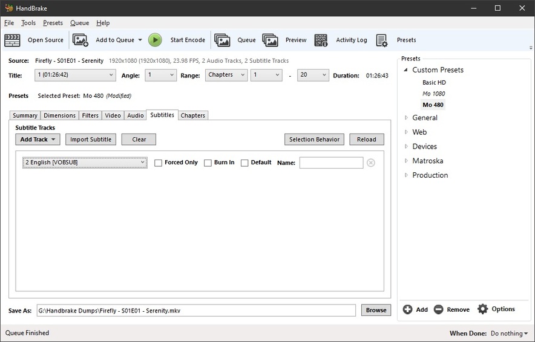Open the subtitle track dropdown 2 English [VOBSUB]
Image resolution: width=535 pixels, height=342 pixels.
click(85, 163)
